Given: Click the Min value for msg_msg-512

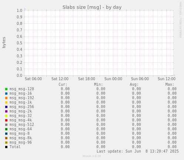Looking at the screenshot, I should 101,125.
